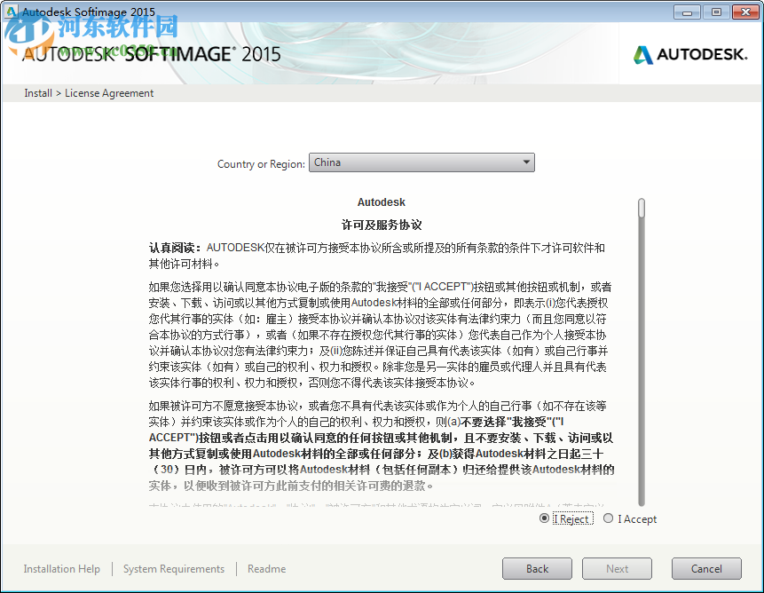Click the Back button
The height and width of the screenshot is (593, 764).
(x=537, y=568)
